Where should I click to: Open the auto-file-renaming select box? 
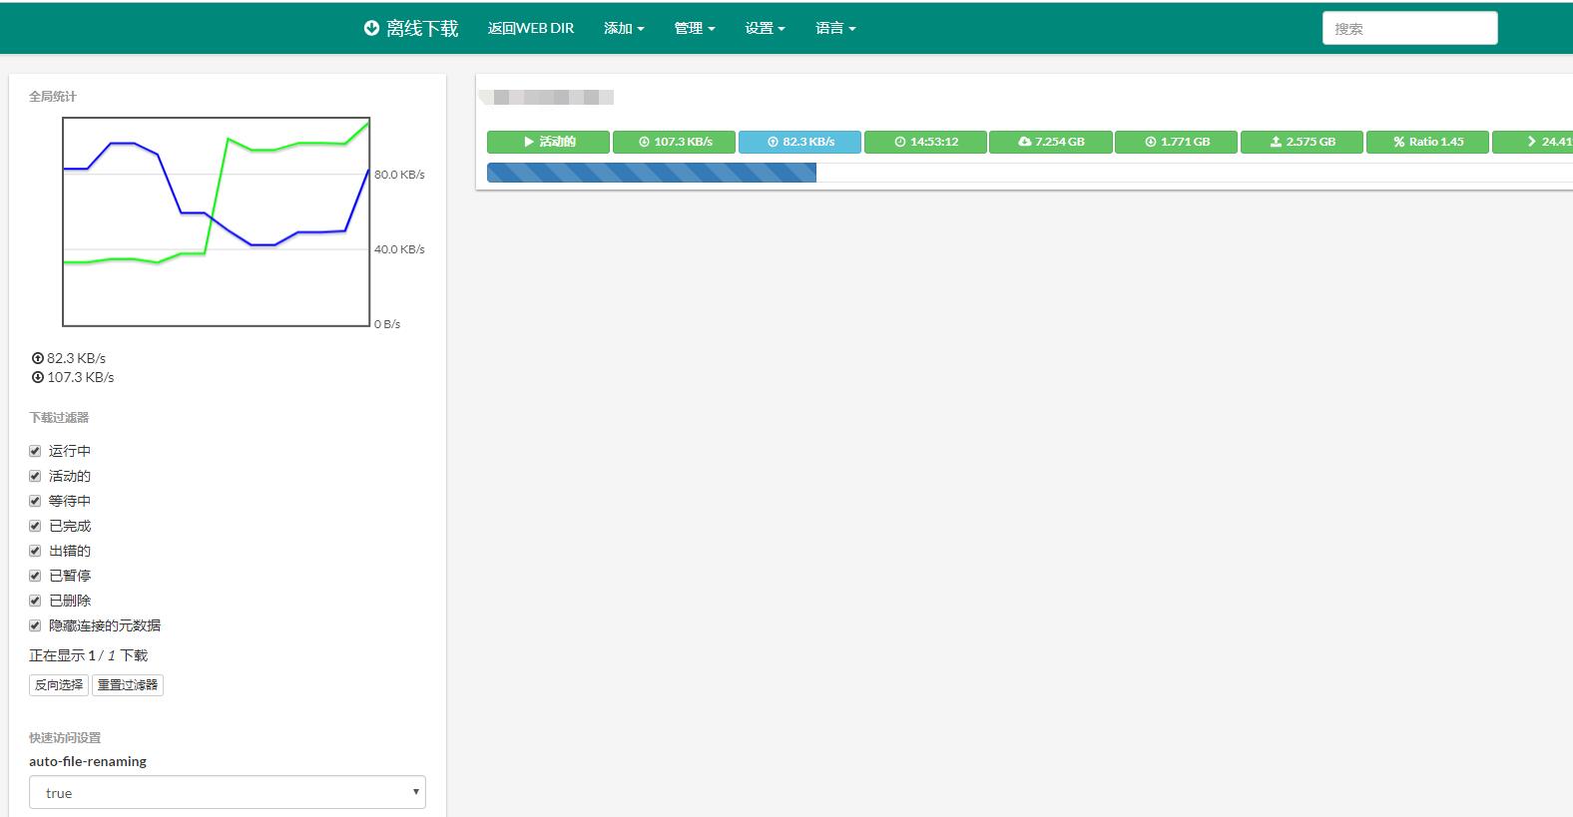[228, 793]
